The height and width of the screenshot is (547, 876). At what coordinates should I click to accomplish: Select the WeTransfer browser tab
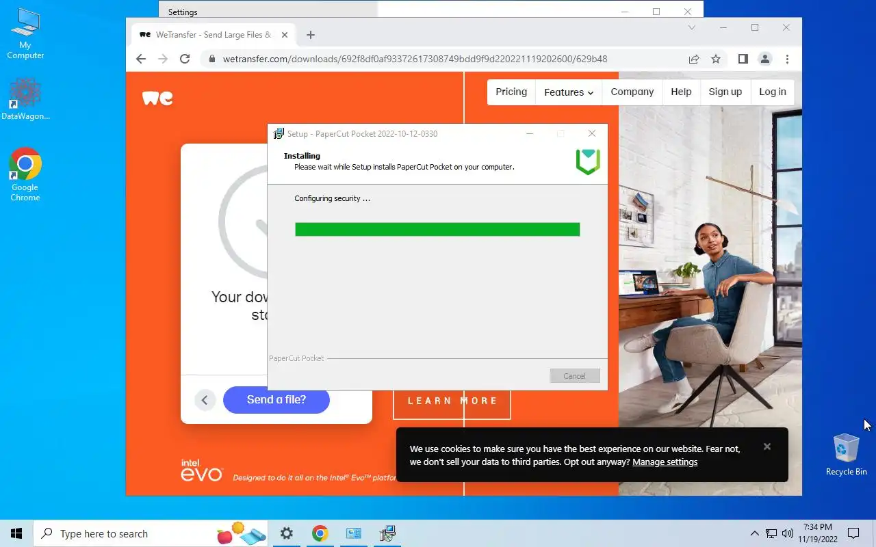pyautogui.click(x=213, y=35)
